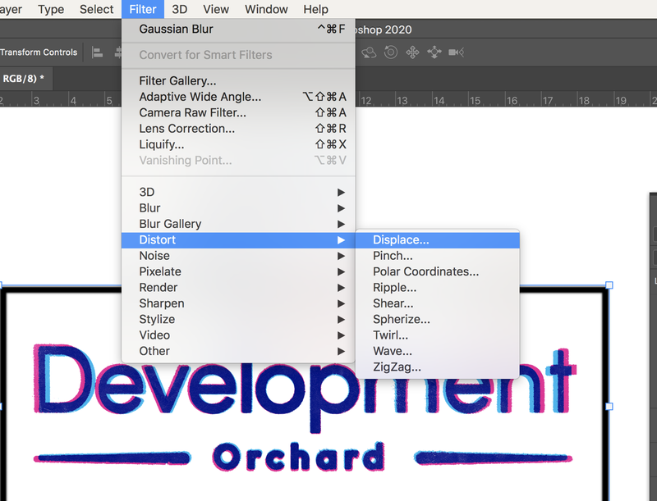Expand the Sharpen submenu

[238, 303]
